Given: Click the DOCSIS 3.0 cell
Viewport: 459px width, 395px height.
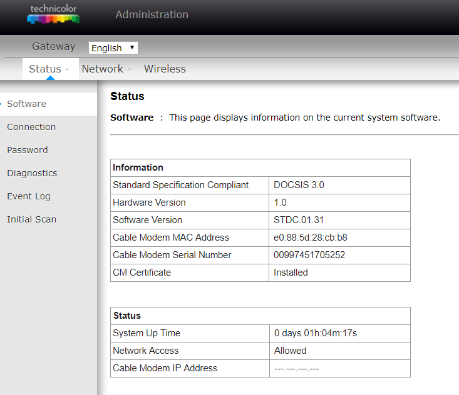Looking at the screenshot, I should 339,185.
